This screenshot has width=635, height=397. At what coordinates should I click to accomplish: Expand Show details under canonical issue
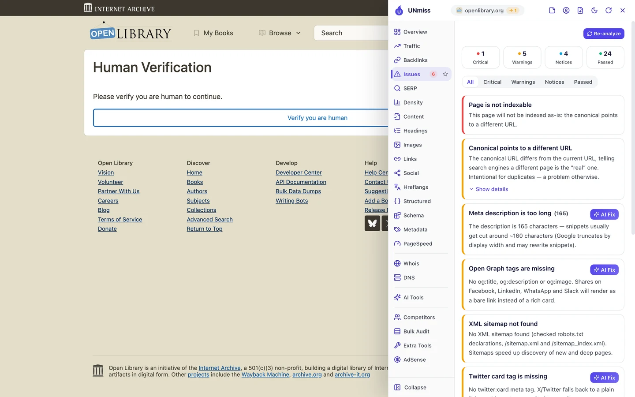489,189
